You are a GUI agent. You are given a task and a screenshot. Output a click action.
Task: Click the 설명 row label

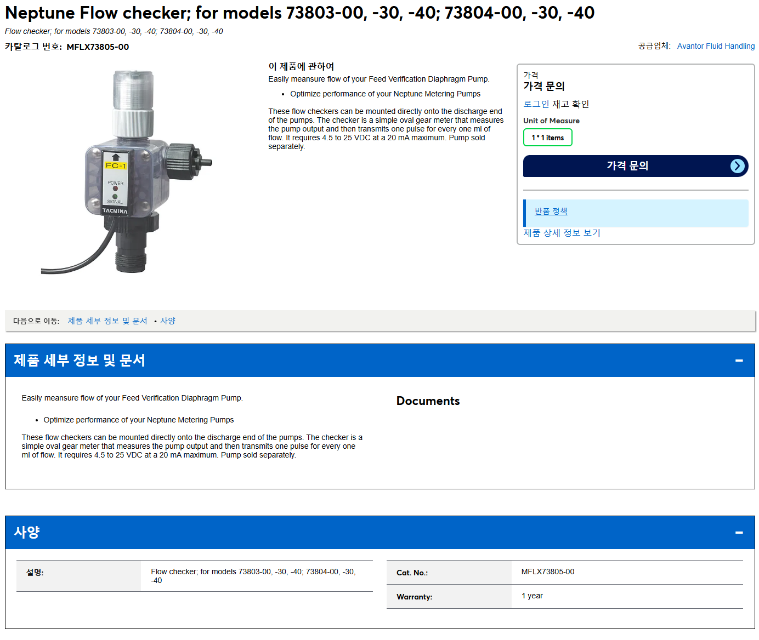pos(35,572)
